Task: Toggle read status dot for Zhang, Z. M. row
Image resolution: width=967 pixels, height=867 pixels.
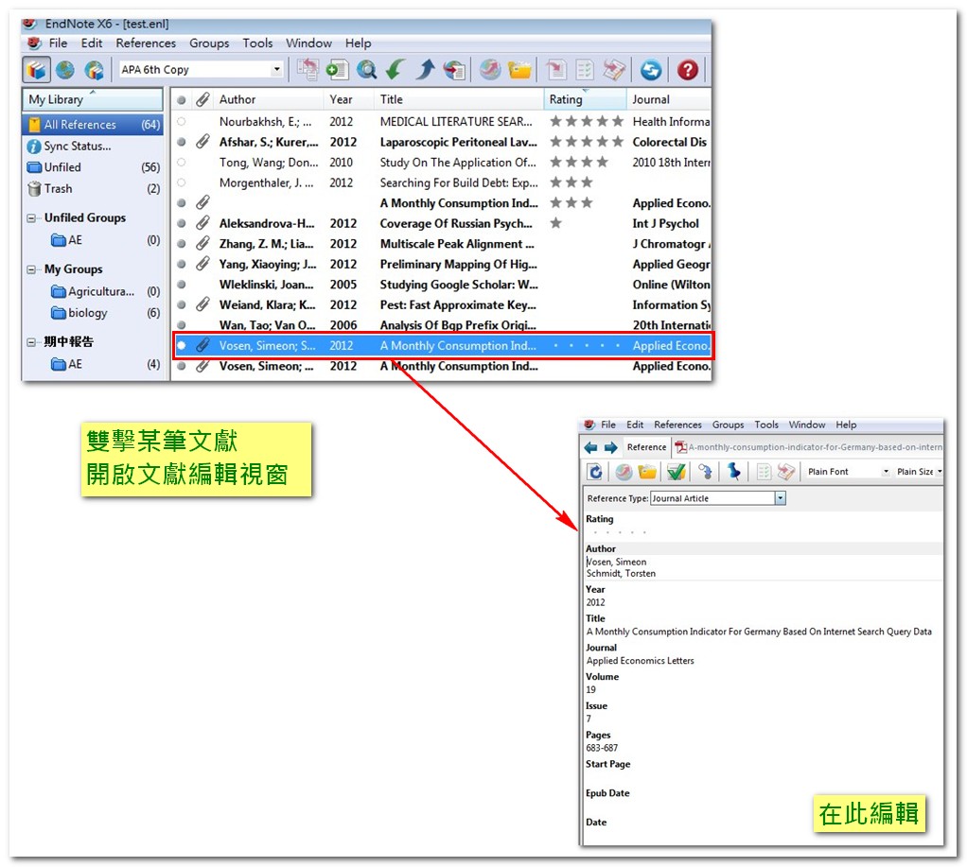Action: point(182,244)
